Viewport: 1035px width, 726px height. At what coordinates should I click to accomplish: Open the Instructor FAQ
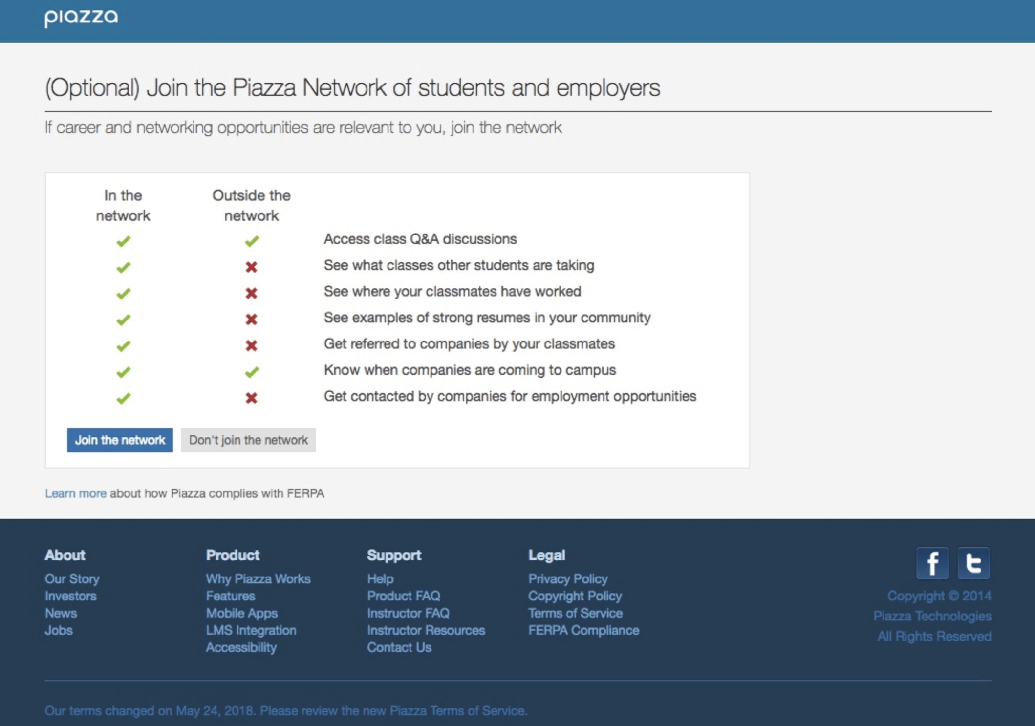coord(409,613)
